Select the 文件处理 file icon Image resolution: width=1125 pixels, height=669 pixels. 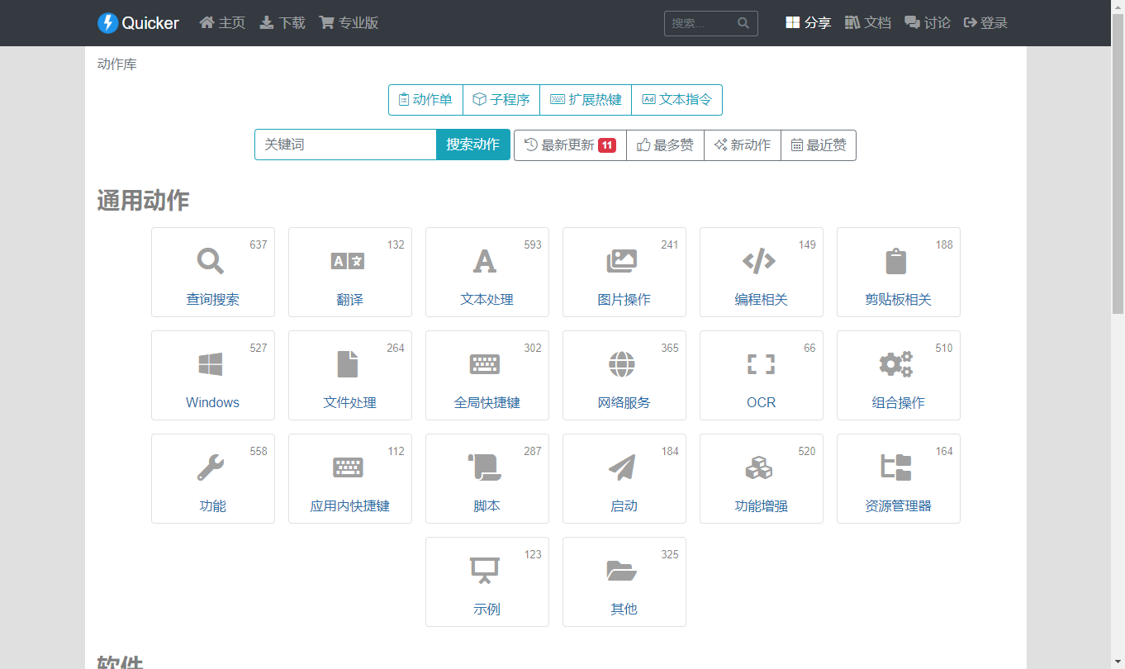(x=348, y=364)
